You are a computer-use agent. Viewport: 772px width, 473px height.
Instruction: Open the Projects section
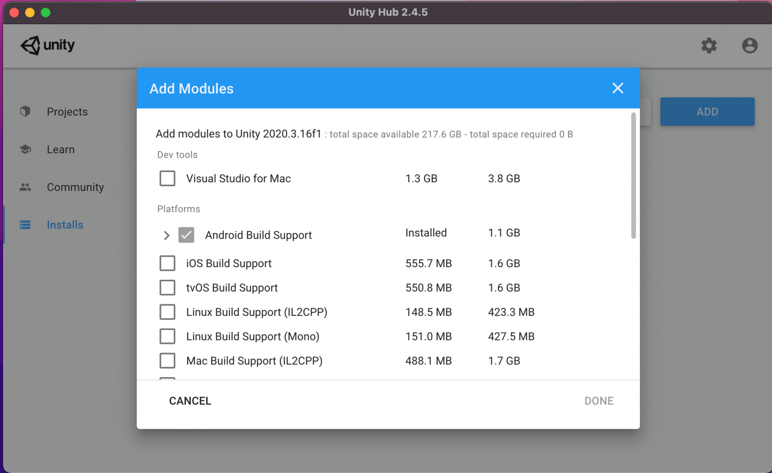(67, 112)
